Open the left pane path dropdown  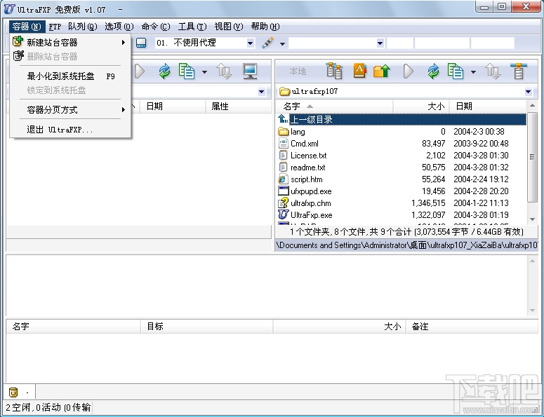(x=262, y=92)
